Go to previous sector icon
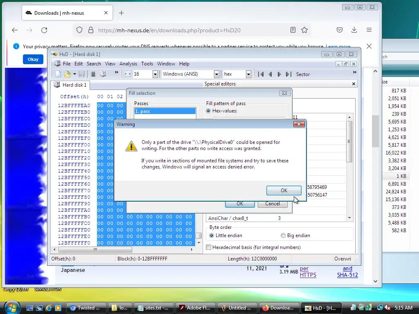 (x=270, y=74)
